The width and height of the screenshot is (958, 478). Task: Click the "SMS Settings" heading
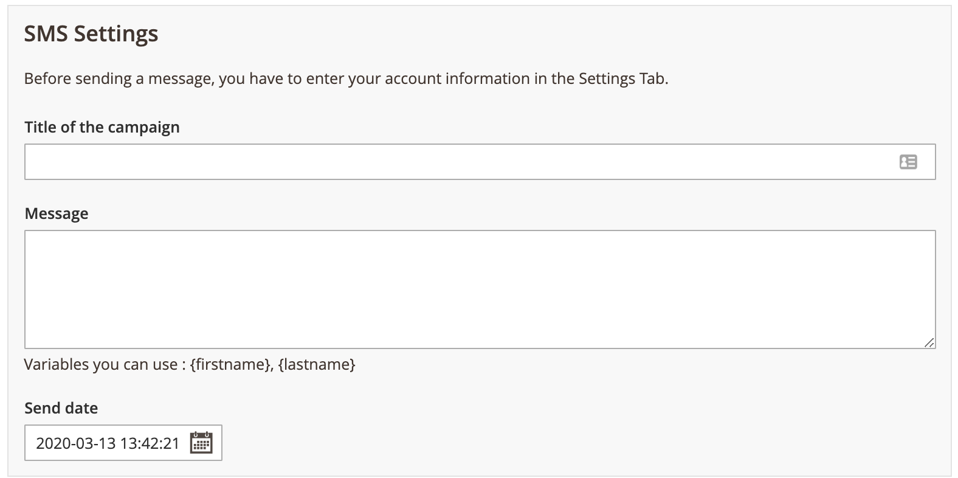click(x=91, y=33)
